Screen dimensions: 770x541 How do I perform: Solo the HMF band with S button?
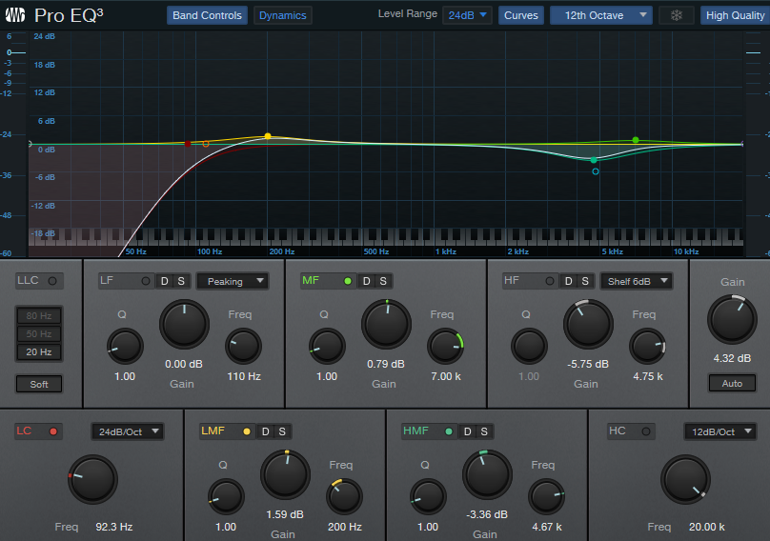point(483,431)
